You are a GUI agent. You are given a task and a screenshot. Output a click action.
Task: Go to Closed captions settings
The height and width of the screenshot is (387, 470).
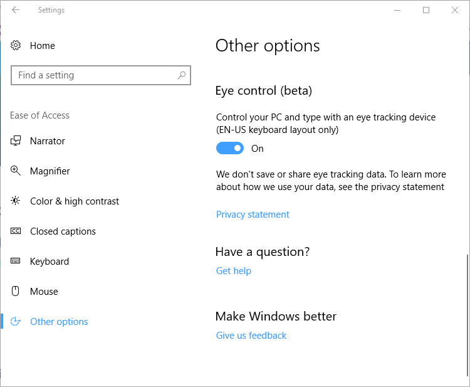[63, 231]
